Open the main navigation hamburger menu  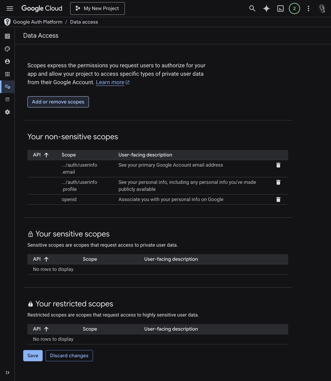10,8
